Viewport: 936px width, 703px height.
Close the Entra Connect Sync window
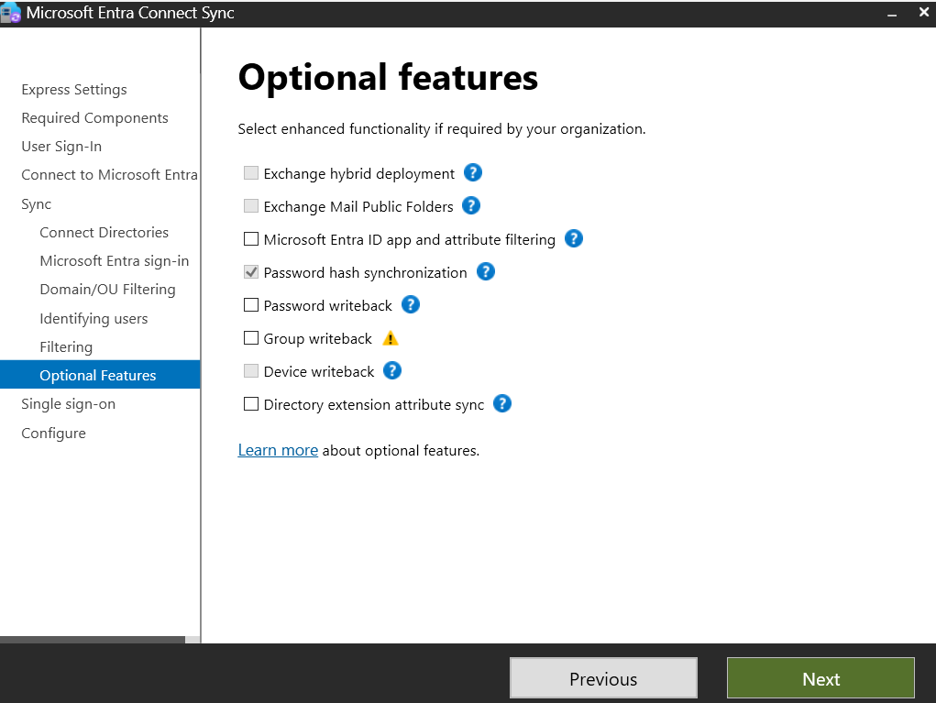(924, 13)
